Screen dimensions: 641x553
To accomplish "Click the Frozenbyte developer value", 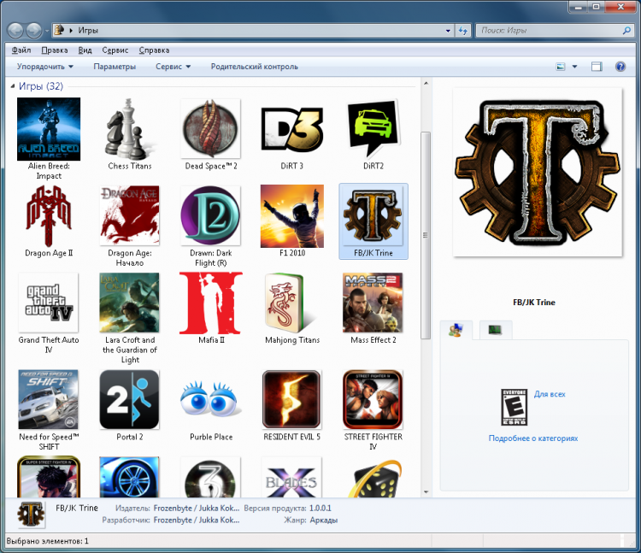I will point(197,521).
